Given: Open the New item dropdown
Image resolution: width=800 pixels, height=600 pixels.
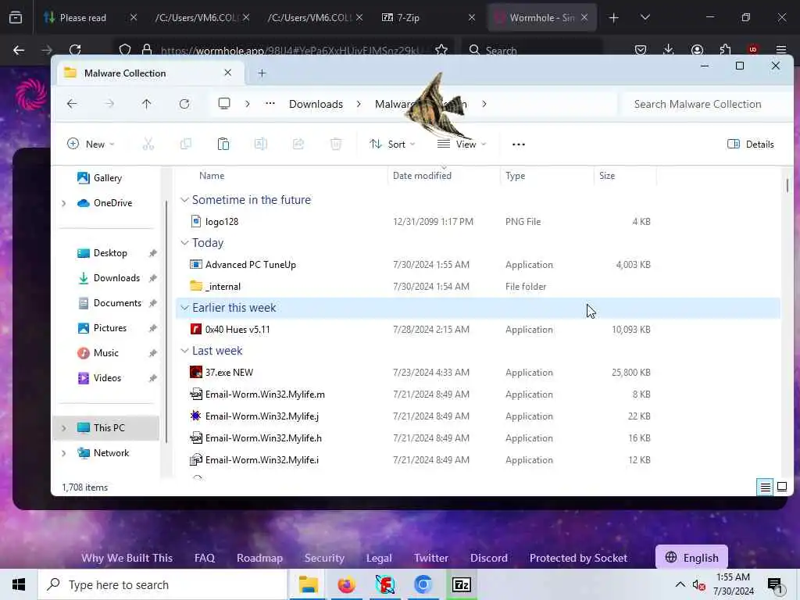Looking at the screenshot, I should 91,145.
